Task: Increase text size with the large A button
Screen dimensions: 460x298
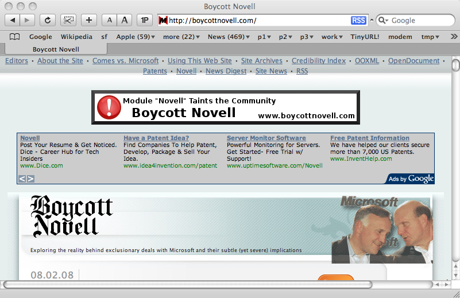Action: tap(125, 20)
